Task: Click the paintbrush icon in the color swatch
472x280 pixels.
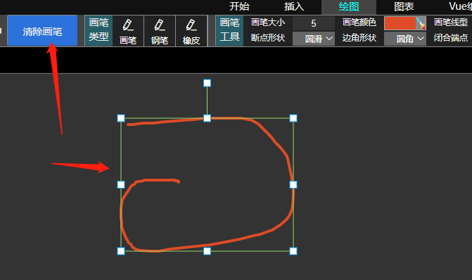Action: click(x=421, y=23)
